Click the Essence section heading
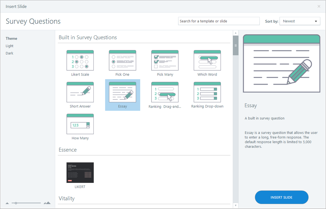326x209 pixels. coord(68,150)
